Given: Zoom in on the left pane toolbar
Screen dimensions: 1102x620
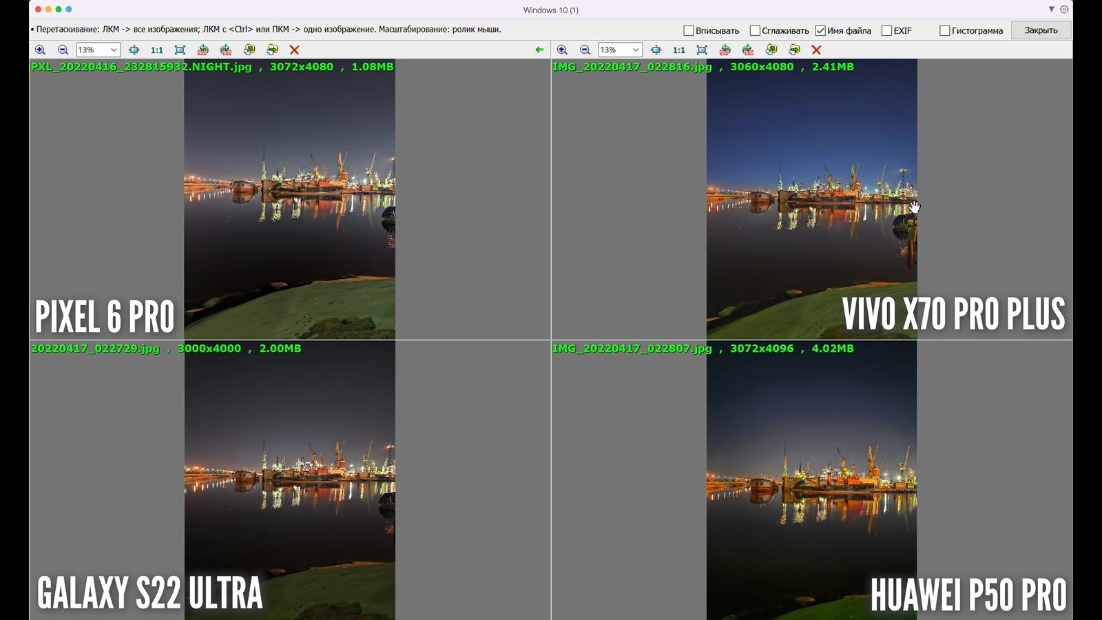Looking at the screenshot, I should [x=40, y=50].
